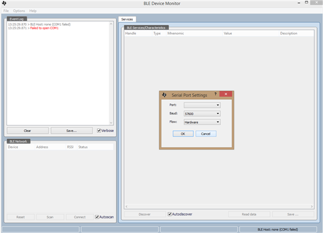This screenshot has width=323, height=233.
Task: Click the Device column header in BLE Network
Action: click(x=21, y=147)
